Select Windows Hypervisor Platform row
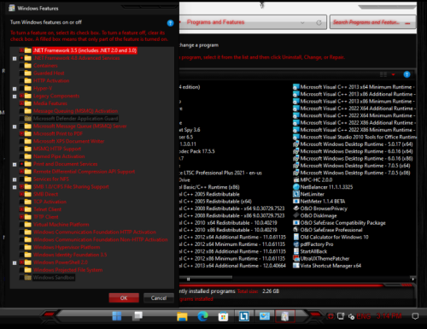427x329 pixels. (x=67, y=247)
